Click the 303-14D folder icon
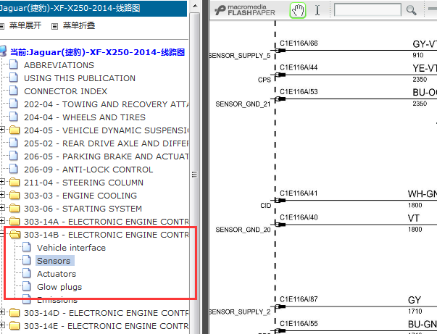 point(14,313)
